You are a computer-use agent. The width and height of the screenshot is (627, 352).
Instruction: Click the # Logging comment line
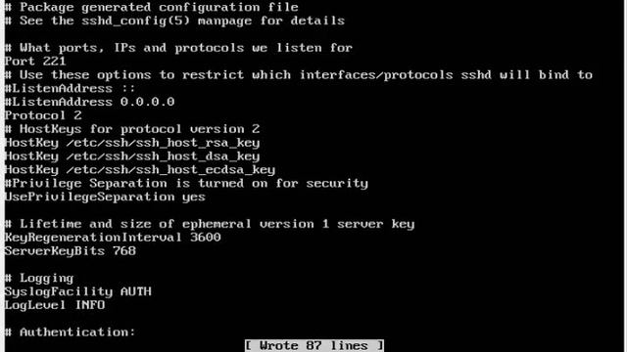39,278
